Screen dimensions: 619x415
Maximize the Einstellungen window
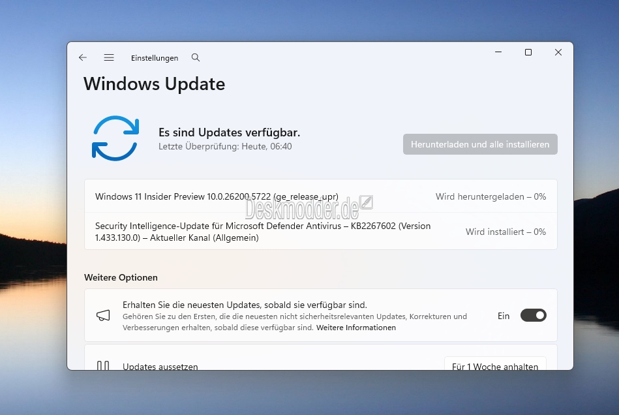(x=528, y=52)
